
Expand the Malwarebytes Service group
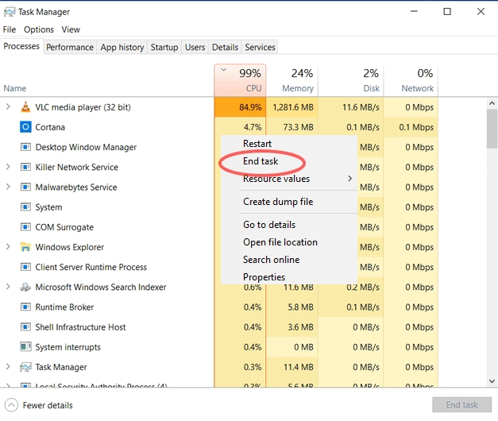[x=8, y=187]
